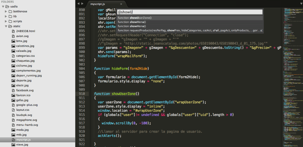This screenshot has width=303, height=147.
Task: Click the categorias.css file icon
Action: click(x=13, y=56)
